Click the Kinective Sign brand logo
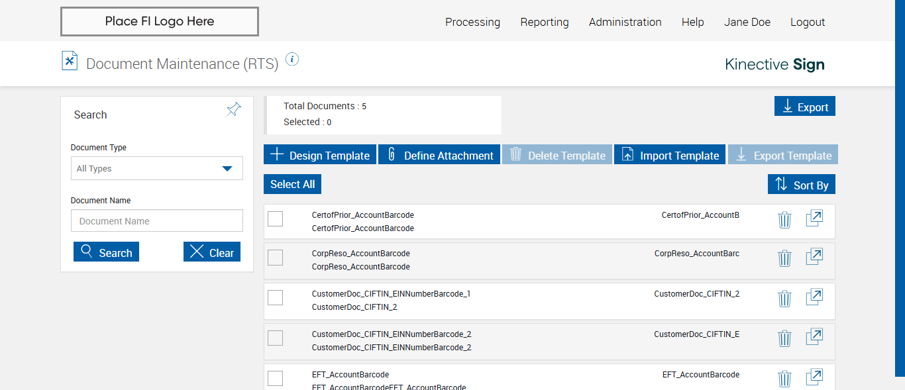Screen dimensions: 905x390 tap(775, 64)
